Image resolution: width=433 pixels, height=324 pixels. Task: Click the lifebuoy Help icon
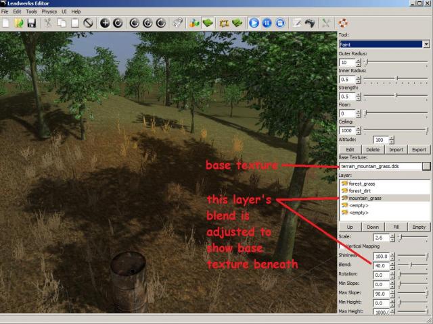343,23
